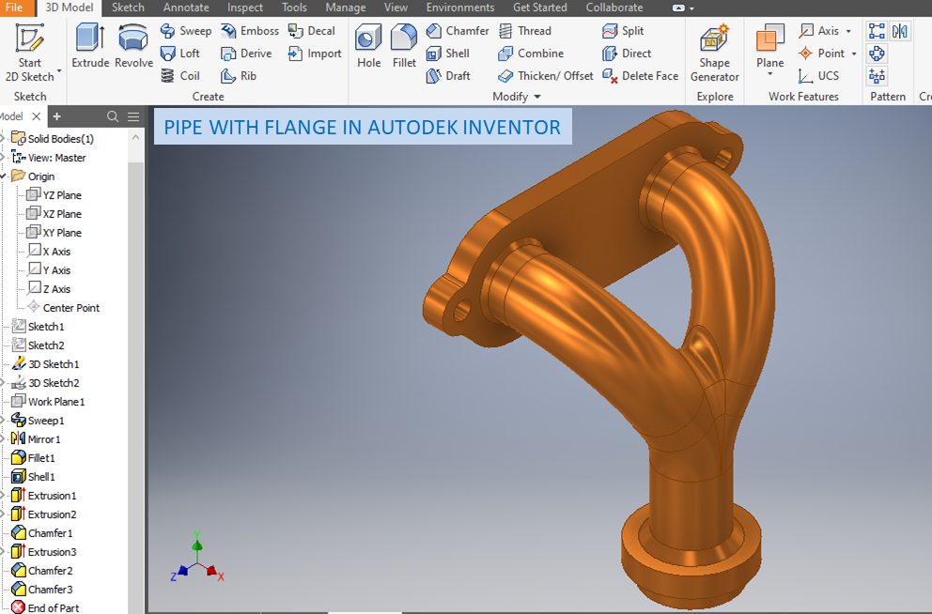Screen dimensions: 932x614
Task: Create a UCS
Action: [x=818, y=76]
